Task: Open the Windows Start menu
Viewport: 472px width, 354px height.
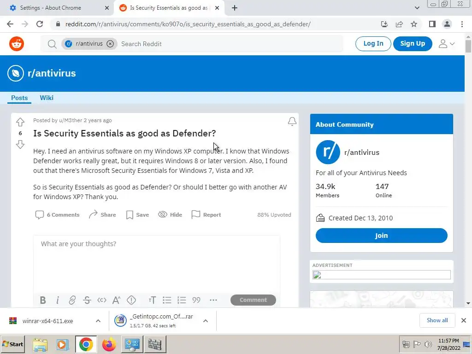Action: pyautogui.click(x=12, y=344)
